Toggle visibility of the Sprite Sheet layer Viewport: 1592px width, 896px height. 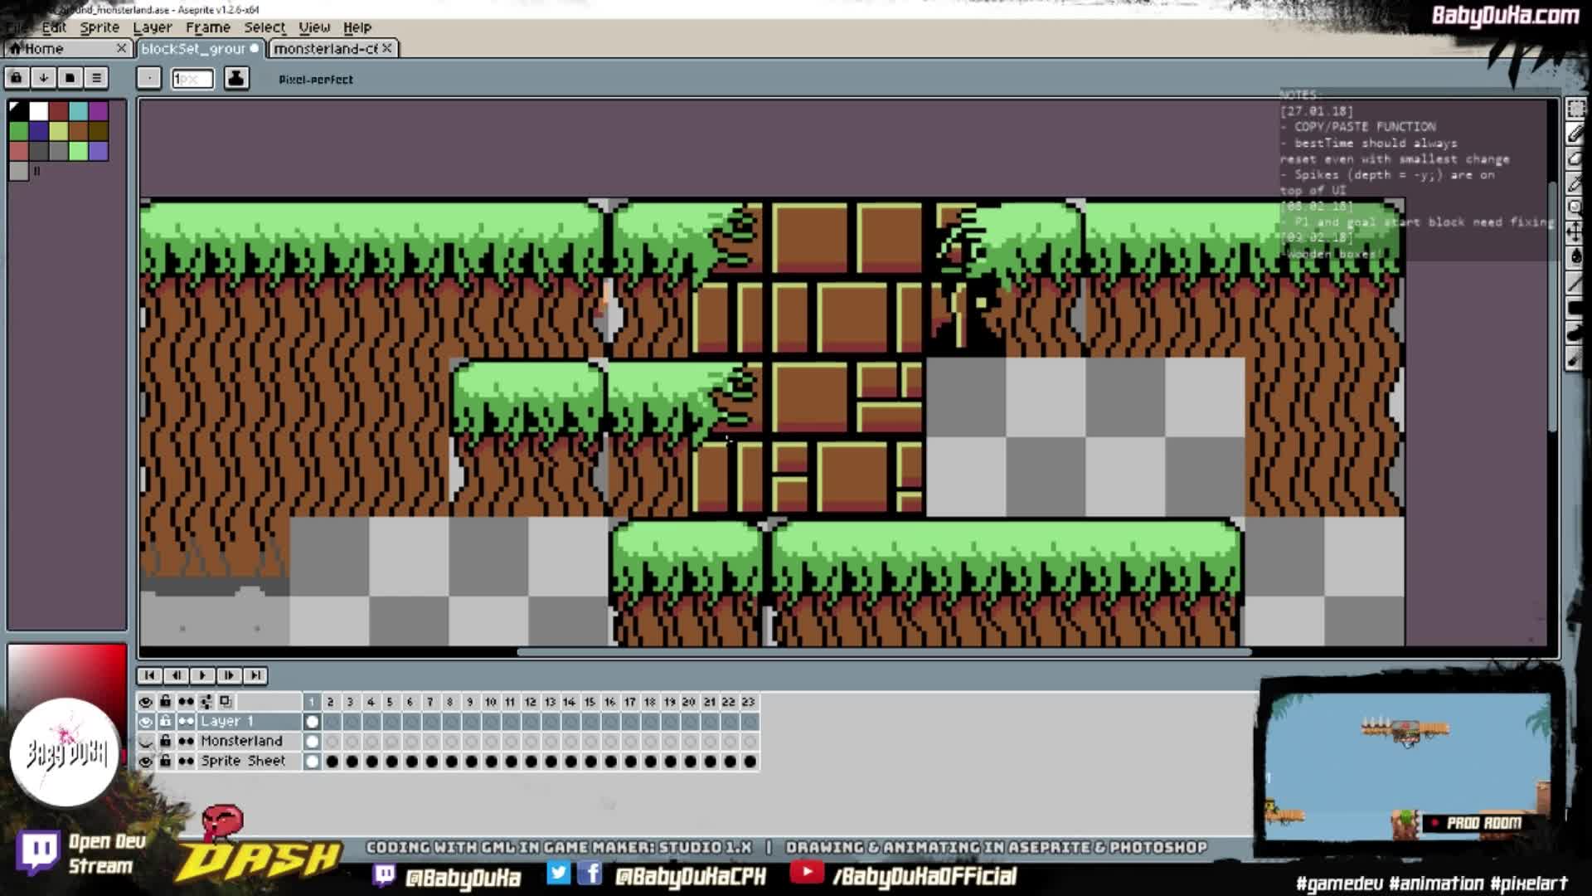coord(147,761)
